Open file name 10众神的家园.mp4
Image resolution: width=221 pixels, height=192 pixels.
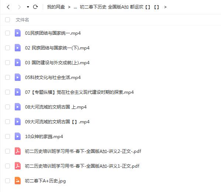[x=44, y=137]
